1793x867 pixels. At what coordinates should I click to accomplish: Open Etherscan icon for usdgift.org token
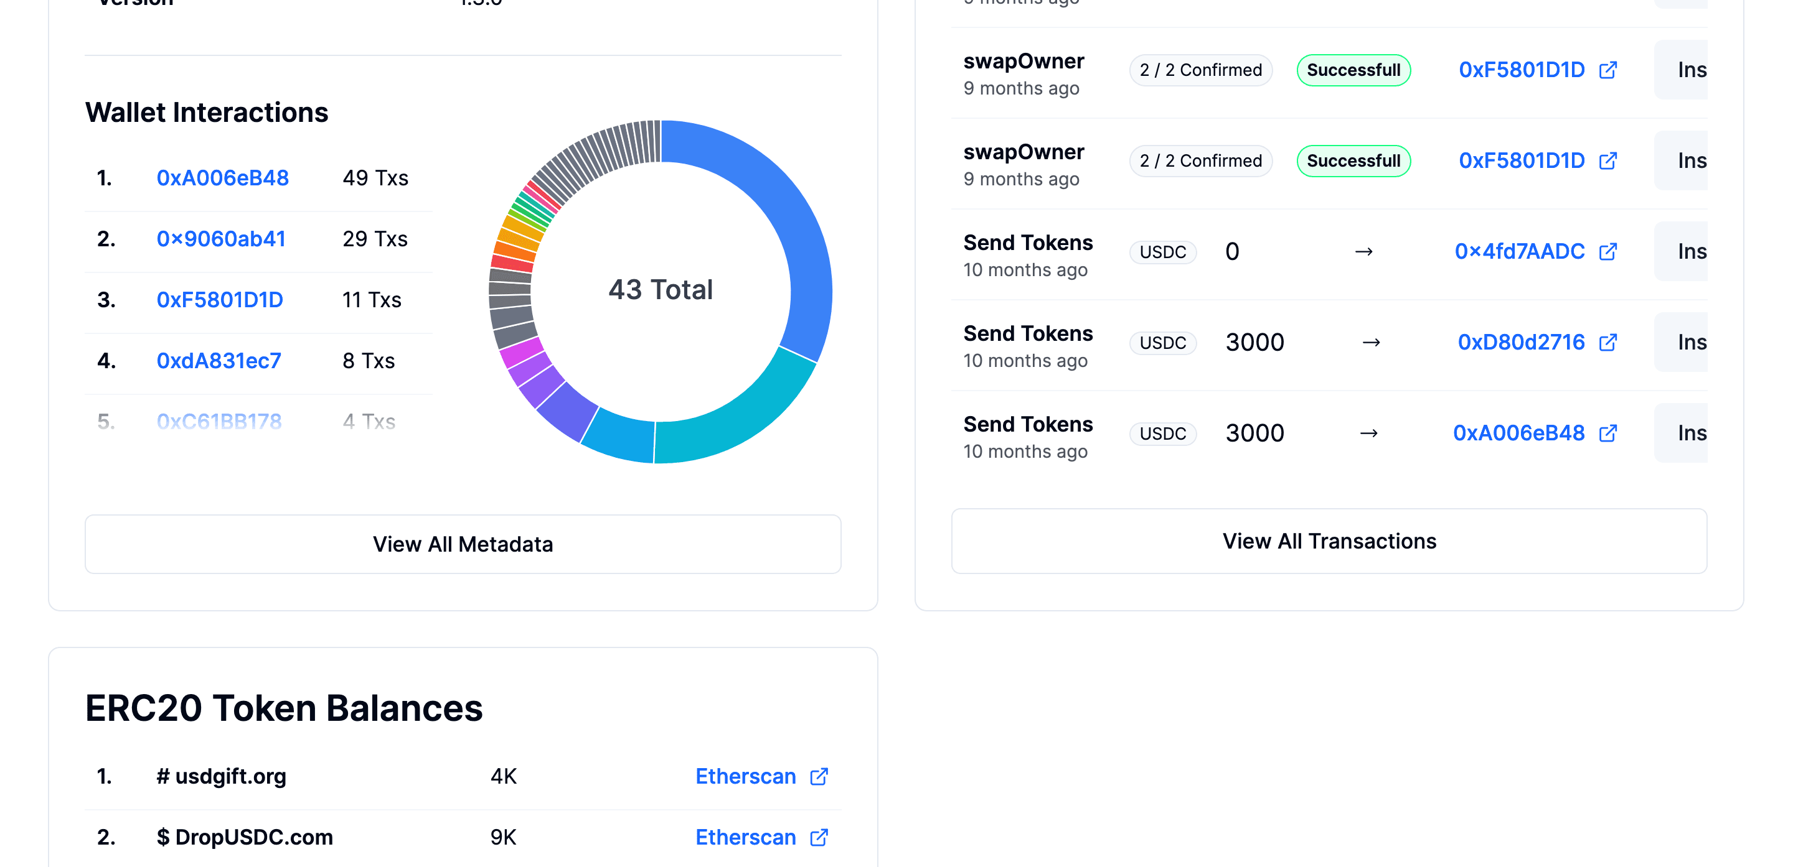819,776
